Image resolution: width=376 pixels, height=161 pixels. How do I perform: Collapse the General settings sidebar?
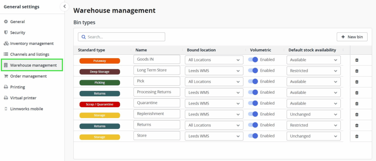pos(64,7)
